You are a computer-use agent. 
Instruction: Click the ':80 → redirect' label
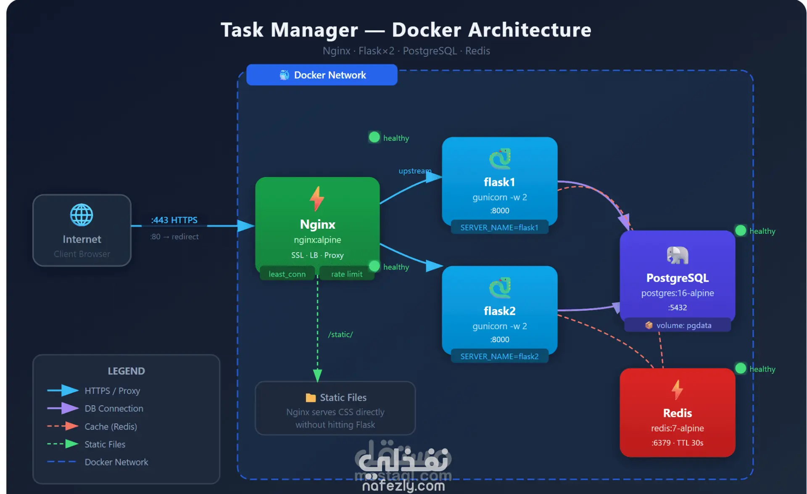pyautogui.click(x=174, y=237)
